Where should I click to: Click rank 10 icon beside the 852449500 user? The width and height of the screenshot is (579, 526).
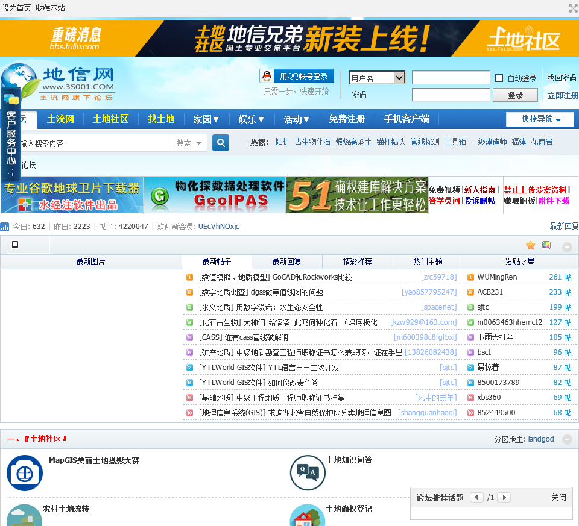pos(470,413)
